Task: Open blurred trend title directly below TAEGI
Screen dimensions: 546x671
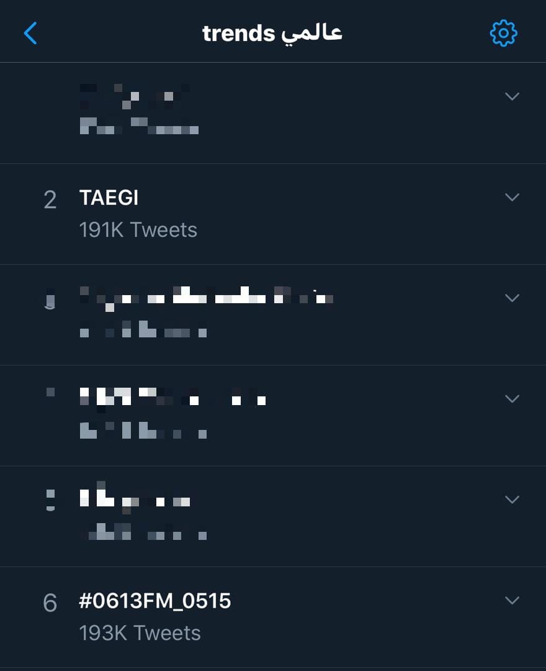Action: tap(207, 298)
